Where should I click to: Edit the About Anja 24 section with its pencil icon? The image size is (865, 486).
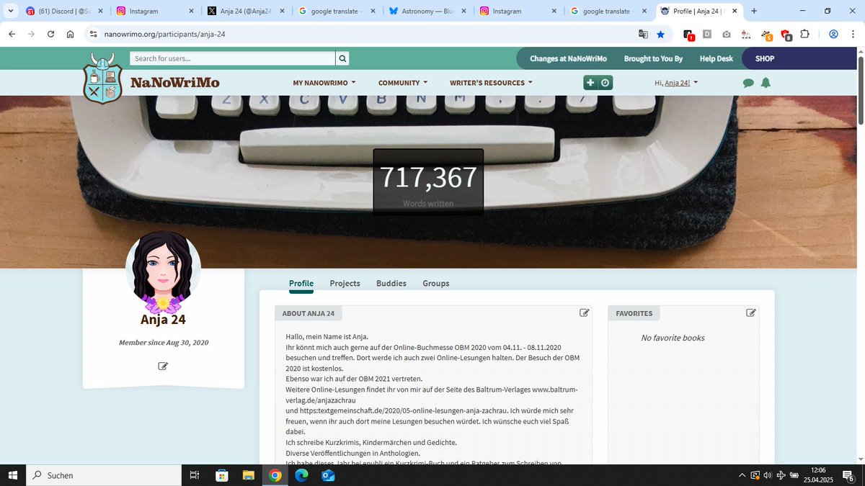tap(585, 312)
